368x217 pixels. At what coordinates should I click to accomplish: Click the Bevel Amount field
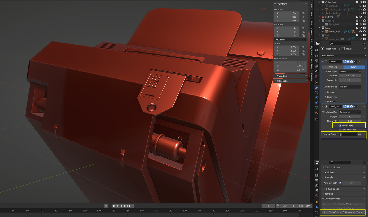[x=350, y=76]
